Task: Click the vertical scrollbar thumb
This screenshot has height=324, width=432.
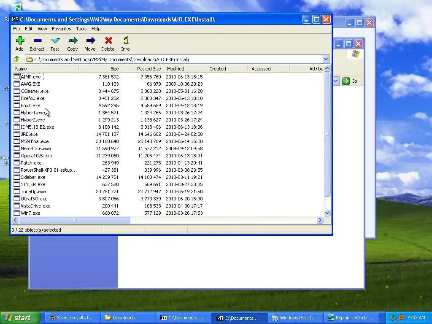Action: (x=327, y=134)
